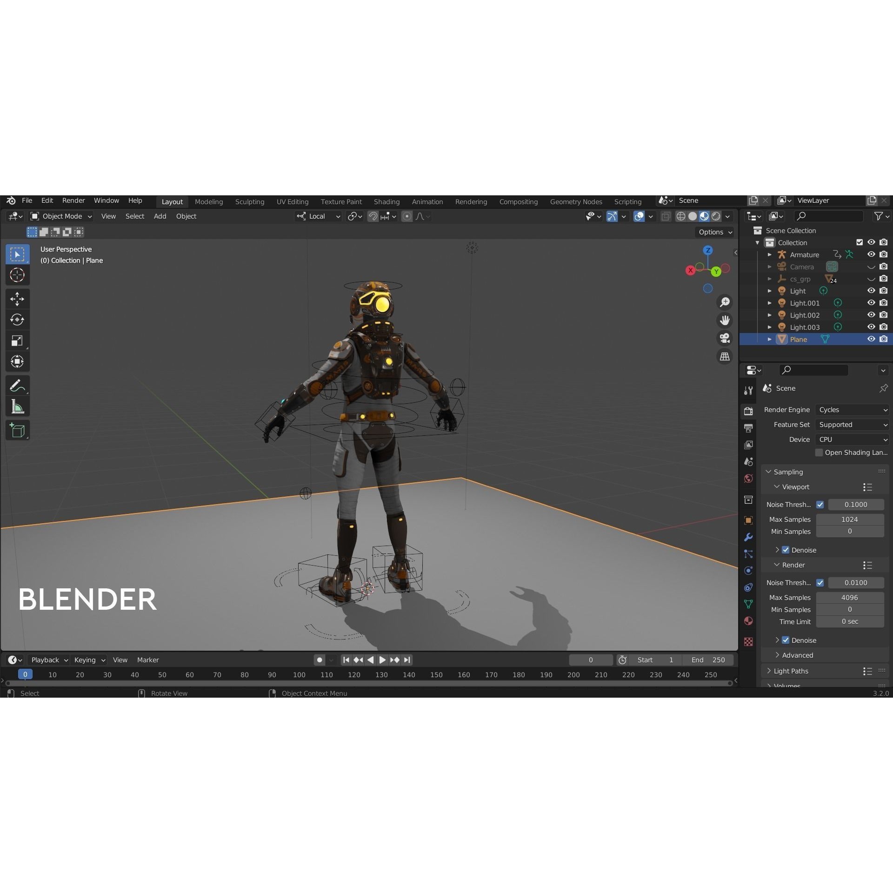Open the Add menu in viewport

point(160,216)
